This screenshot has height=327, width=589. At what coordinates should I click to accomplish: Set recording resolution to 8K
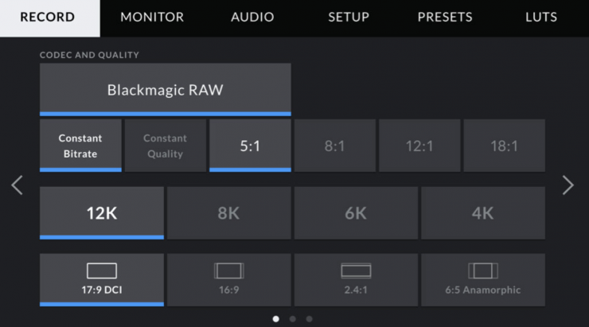click(228, 212)
